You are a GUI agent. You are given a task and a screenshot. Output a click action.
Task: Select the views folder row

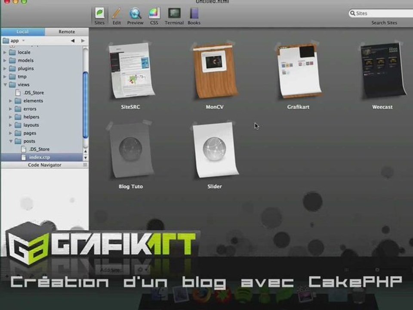(x=42, y=85)
